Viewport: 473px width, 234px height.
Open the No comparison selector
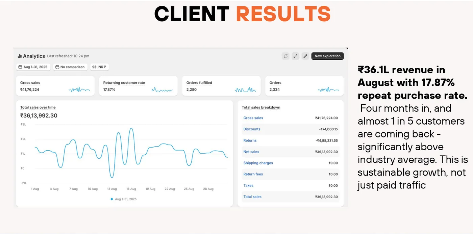pos(70,67)
